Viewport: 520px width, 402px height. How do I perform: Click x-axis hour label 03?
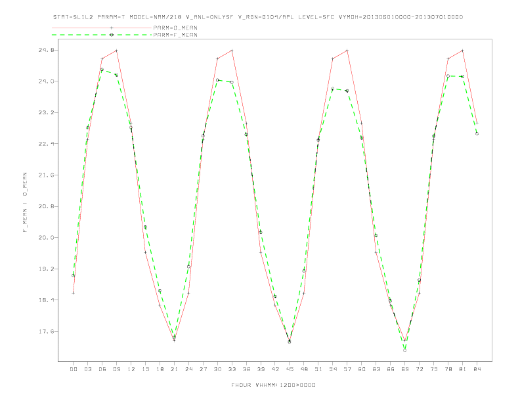click(87, 369)
